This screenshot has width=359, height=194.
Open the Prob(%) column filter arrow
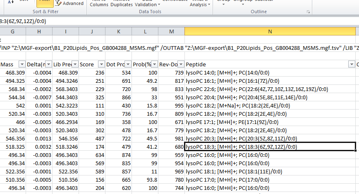(154, 64)
